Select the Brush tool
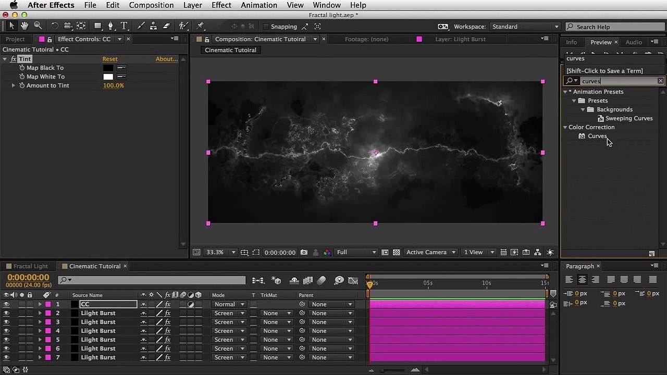The height and width of the screenshot is (375, 667). pos(141,26)
